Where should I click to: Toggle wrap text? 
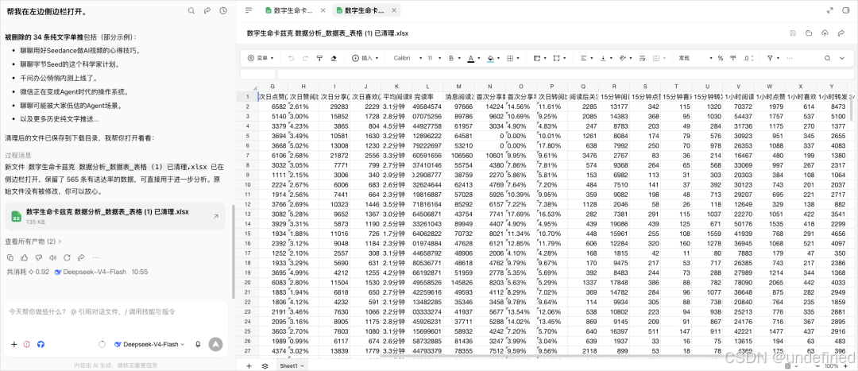(642, 58)
